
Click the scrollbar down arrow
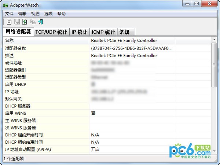click(x=214, y=151)
